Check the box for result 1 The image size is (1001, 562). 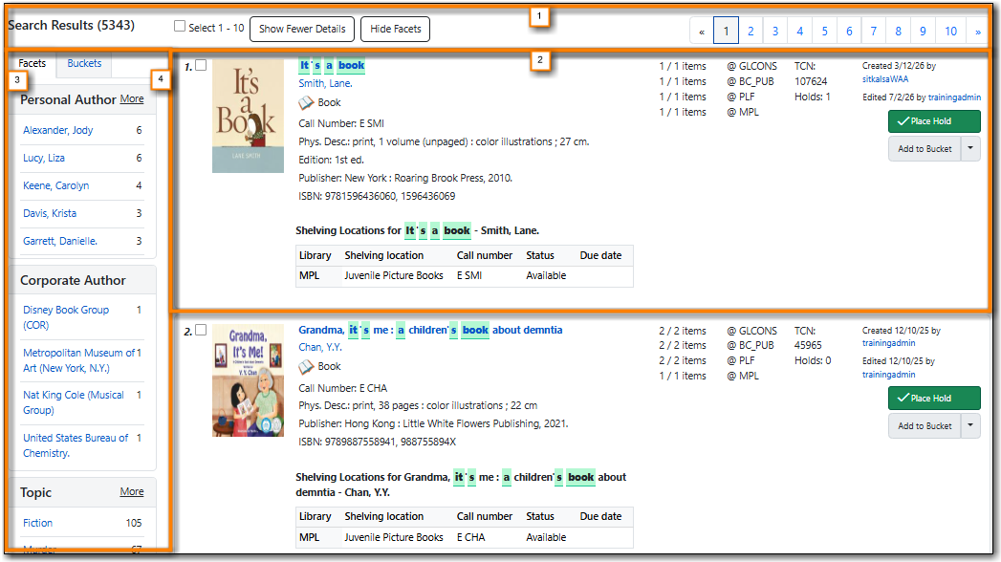[201, 65]
